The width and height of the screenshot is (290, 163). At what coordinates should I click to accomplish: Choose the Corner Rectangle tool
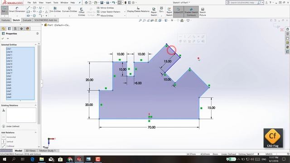point(28,12)
